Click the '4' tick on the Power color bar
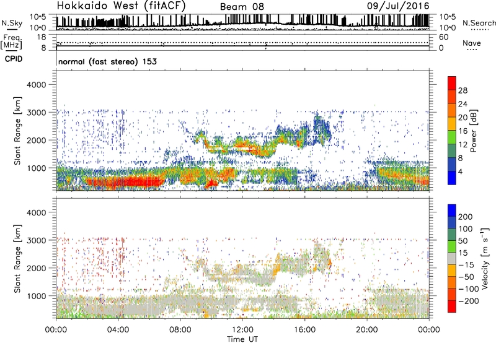The width and height of the screenshot is (496, 343). click(460, 171)
